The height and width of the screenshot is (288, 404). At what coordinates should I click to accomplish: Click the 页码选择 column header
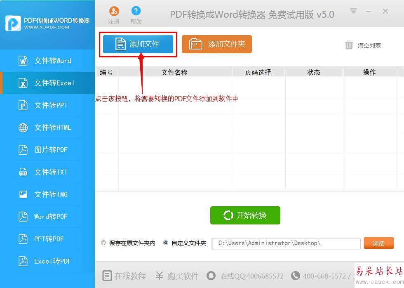point(258,73)
